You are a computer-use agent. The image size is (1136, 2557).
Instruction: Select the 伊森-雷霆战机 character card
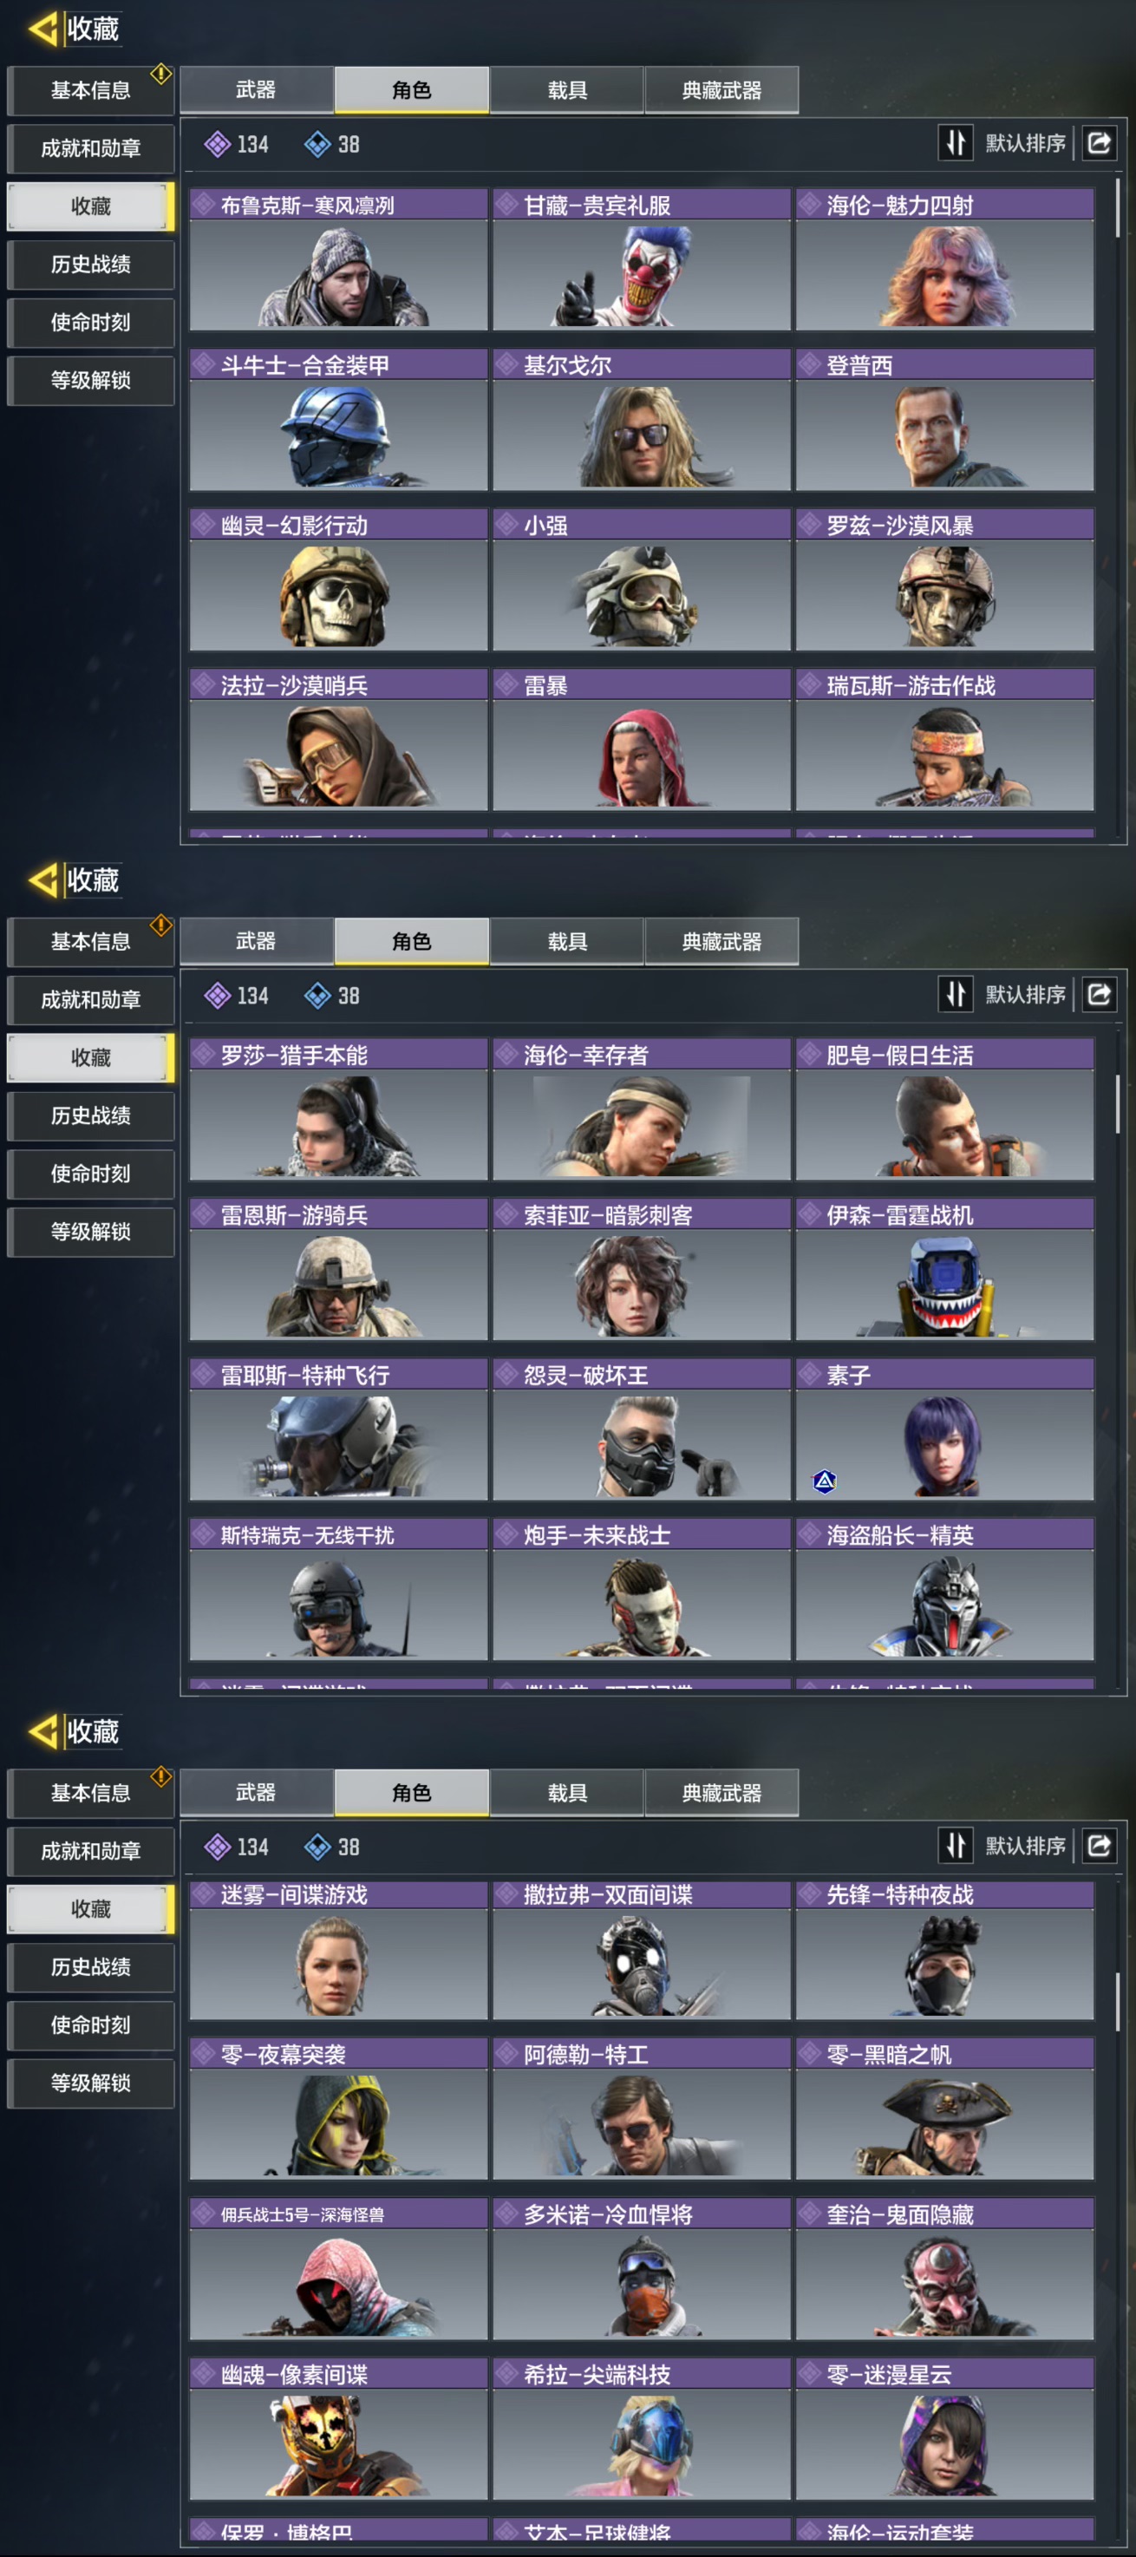tap(944, 1270)
